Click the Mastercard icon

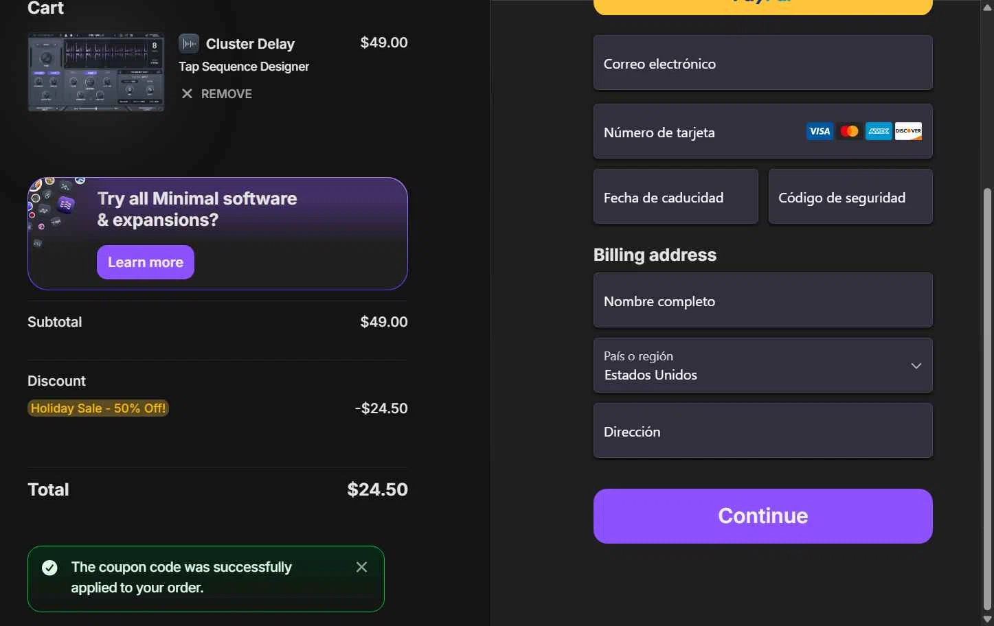[849, 131]
